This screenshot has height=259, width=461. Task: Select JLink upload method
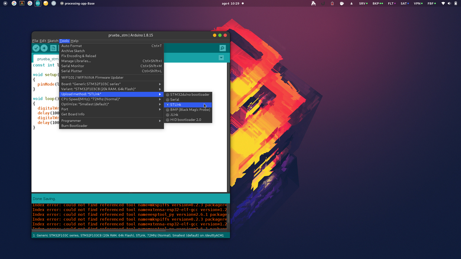pos(188,115)
